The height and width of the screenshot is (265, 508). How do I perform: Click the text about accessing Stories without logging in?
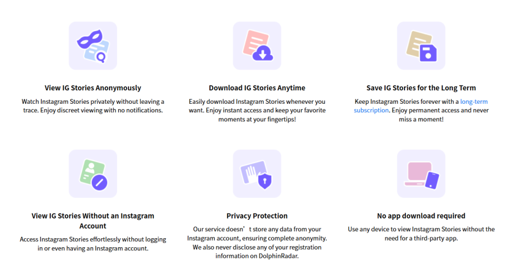(93, 244)
